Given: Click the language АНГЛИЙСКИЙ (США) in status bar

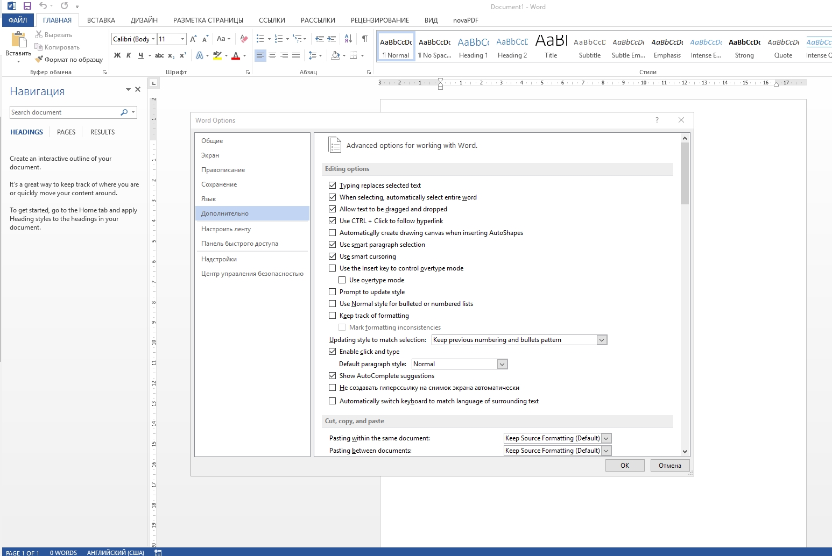Looking at the screenshot, I should coord(116,552).
